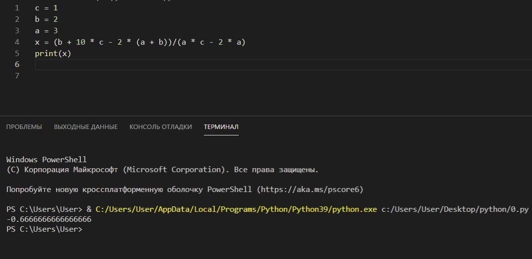The height and width of the screenshot is (259, 532).
Task: Click the 0.py script path in terminal
Action: point(455,209)
